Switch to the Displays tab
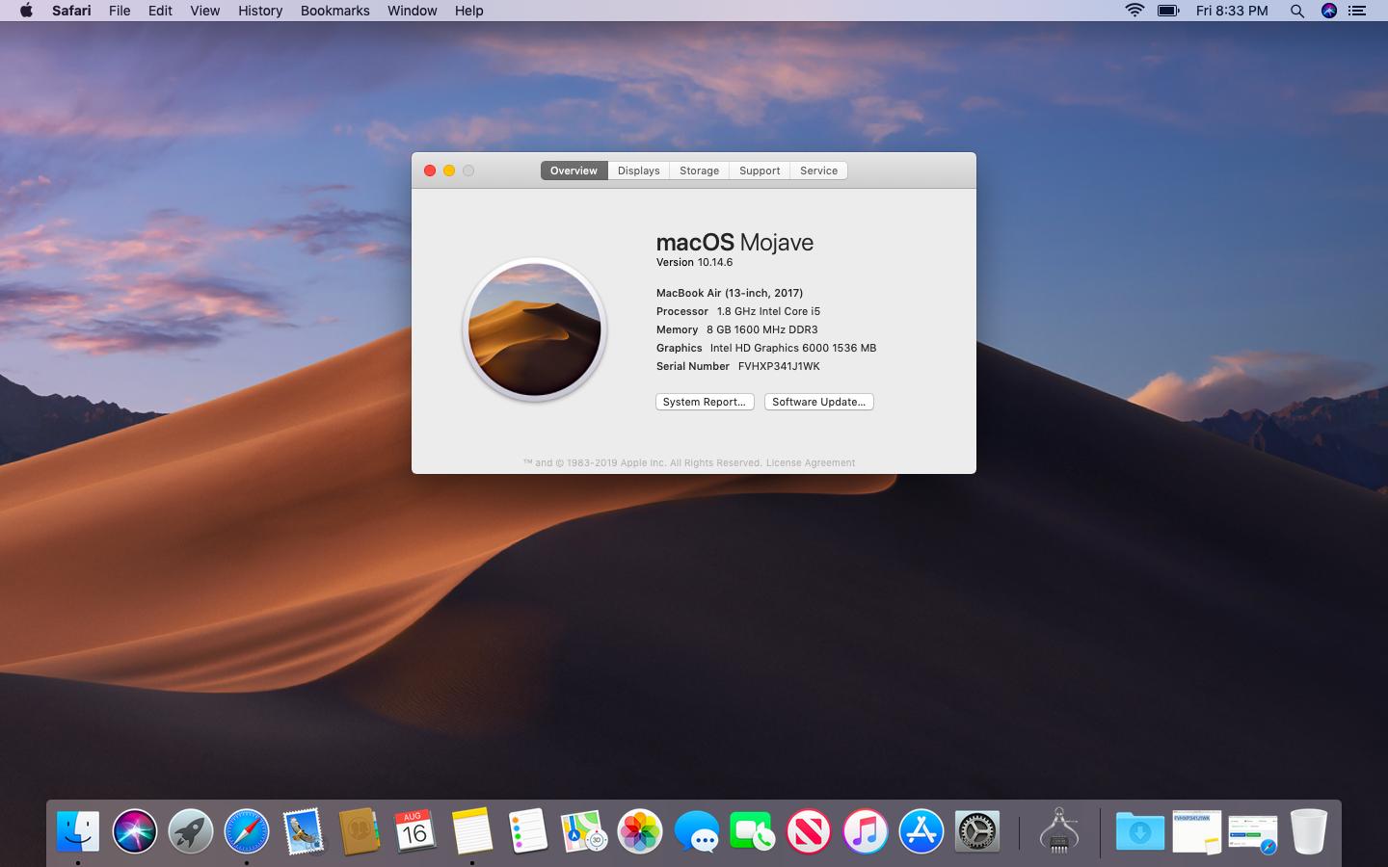The height and width of the screenshot is (867, 1388). pos(639,171)
